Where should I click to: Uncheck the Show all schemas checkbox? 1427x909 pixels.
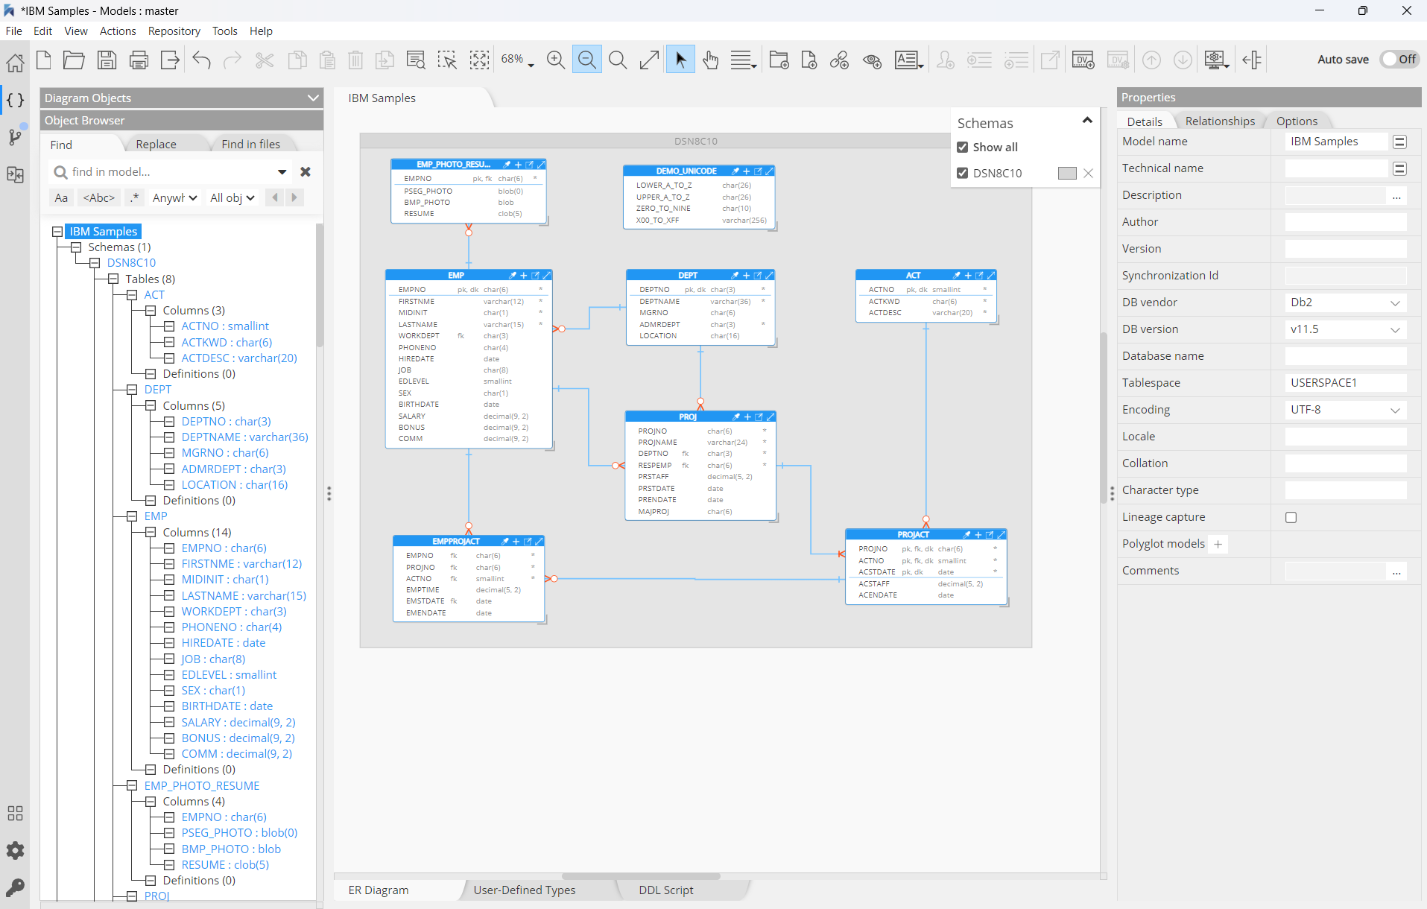coord(963,147)
